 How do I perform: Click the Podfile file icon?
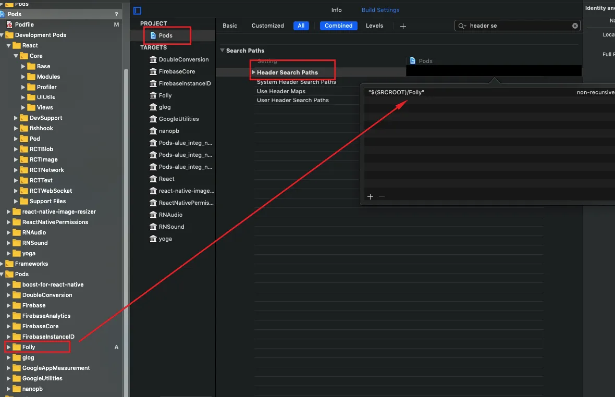pyautogui.click(x=9, y=24)
